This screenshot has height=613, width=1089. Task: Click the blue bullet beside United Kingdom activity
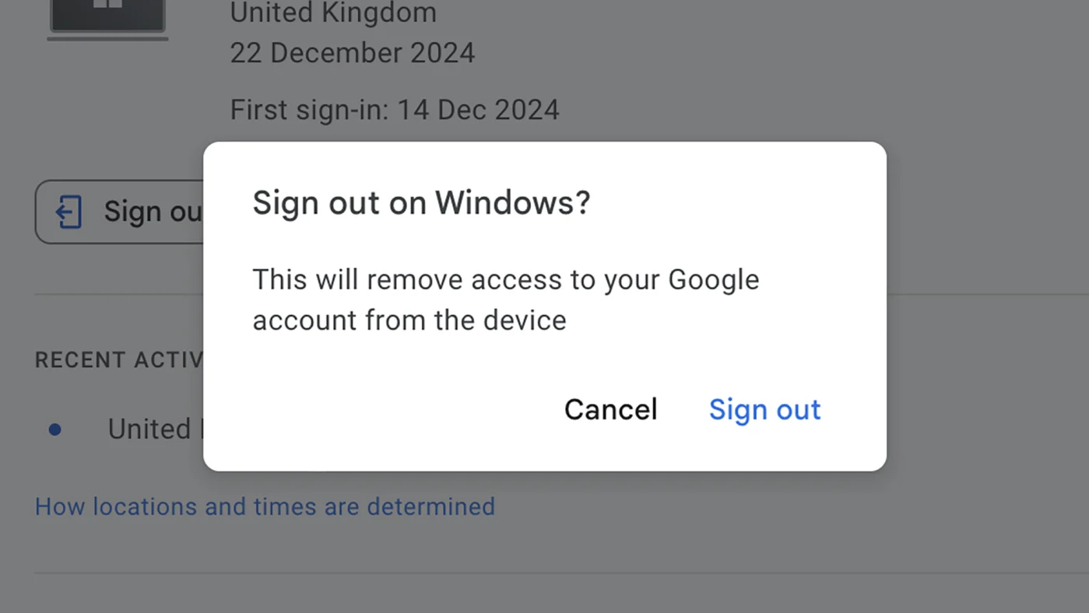coord(54,429)
